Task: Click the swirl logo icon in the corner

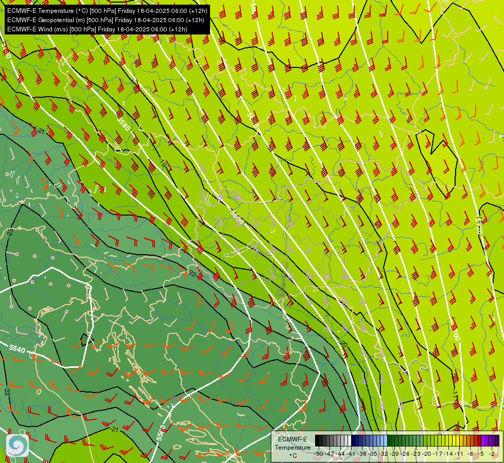Action: 18,445
